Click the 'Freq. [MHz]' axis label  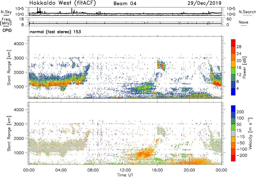point(6,22)
